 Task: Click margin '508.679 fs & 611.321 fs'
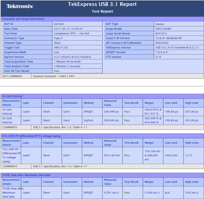[153, 112]
